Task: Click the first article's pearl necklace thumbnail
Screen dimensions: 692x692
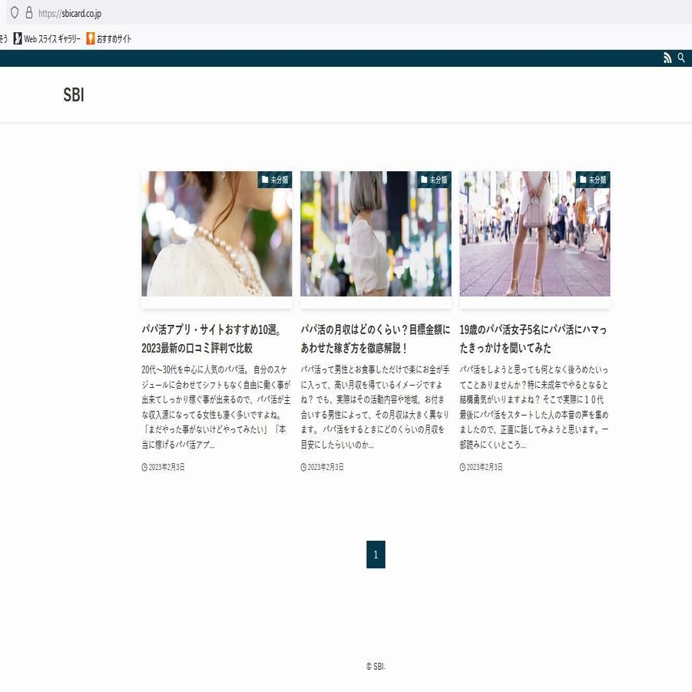Action: coord(216,233)
